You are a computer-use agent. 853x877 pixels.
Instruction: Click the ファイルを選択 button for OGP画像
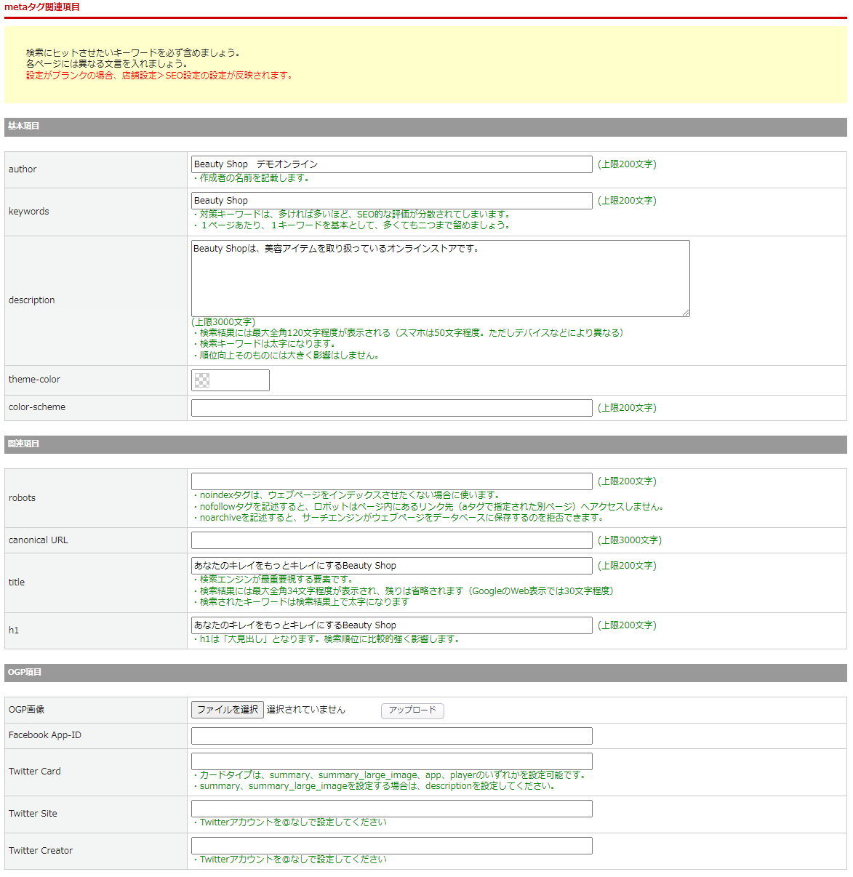coord(227,710)
